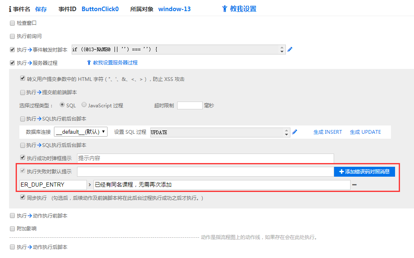Click minus icon to remove ER_DUP_ENTRY row

tap(354, 185)
